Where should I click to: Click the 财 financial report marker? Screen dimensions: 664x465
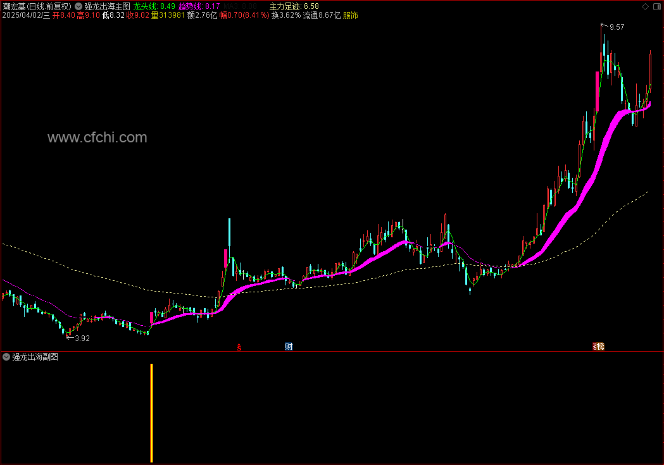pos(289,347)
